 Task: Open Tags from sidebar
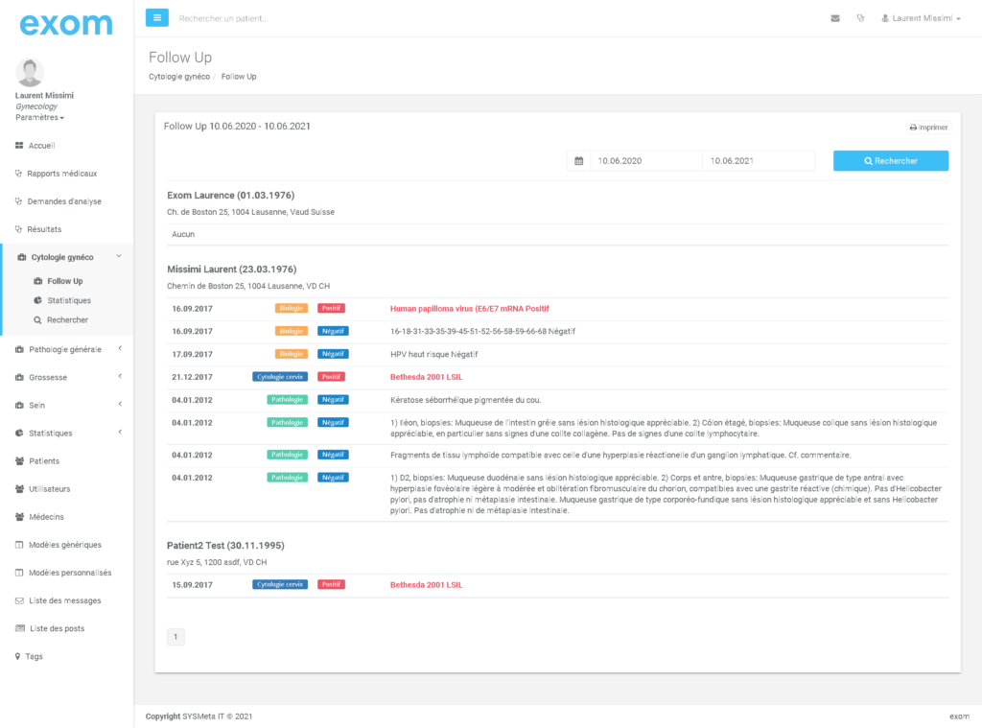[35, 657]
